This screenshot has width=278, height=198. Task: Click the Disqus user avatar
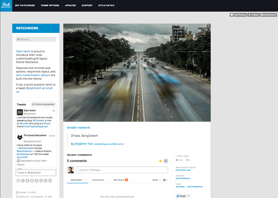[x=71, y=170]
